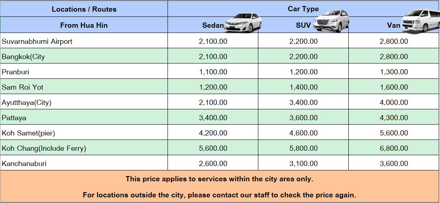440x203 pixels.
Task: Click Koh Samet SUV price 4,600.00
Action: coord(304,133)
